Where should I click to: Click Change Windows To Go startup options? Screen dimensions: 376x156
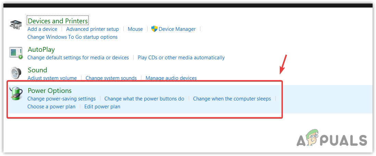tap(72, 37)
